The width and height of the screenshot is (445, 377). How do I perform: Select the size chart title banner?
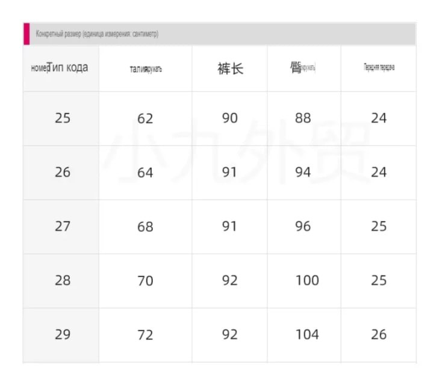pos(220,34)
